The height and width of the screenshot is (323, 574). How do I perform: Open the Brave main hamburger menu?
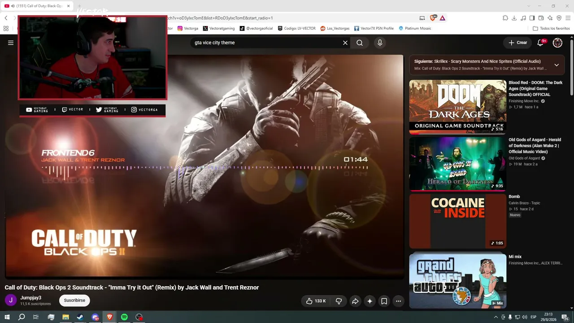pyautogui.click(x=568, y=18)
